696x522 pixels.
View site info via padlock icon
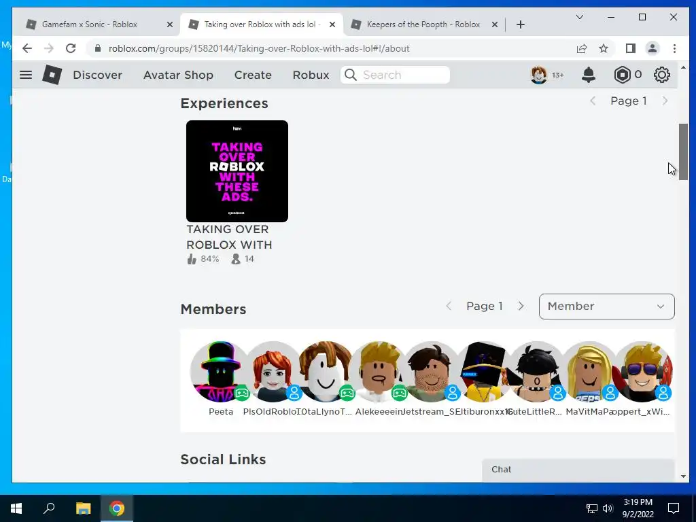coord(98,48)
